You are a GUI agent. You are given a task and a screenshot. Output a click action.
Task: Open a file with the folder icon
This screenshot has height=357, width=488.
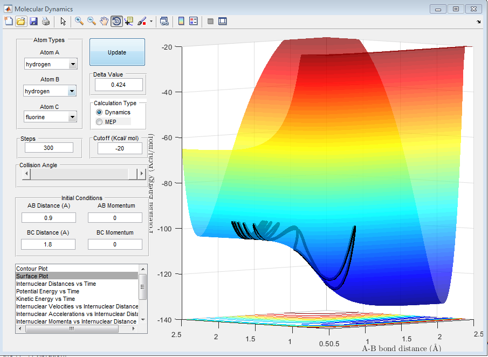tap(21, 22)
